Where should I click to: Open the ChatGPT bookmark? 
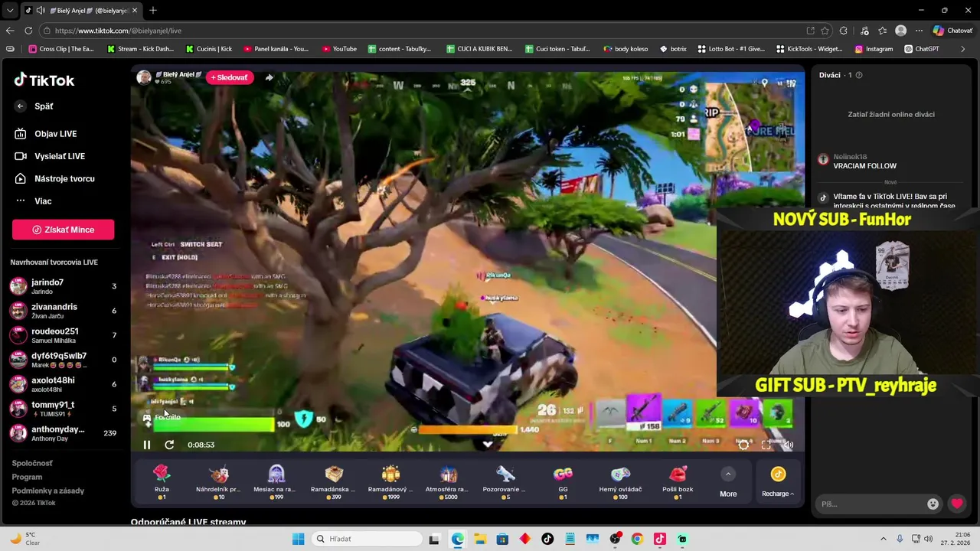tap(921, 49)
